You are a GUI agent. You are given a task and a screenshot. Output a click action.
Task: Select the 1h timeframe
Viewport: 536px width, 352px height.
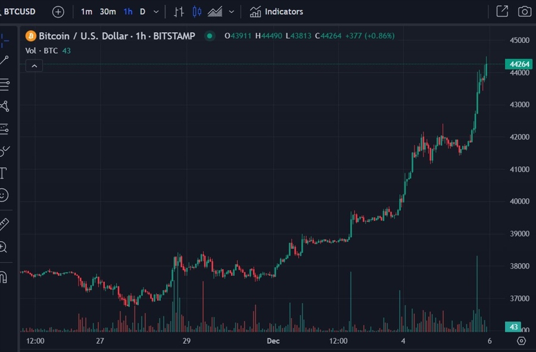tap(128, 12)
